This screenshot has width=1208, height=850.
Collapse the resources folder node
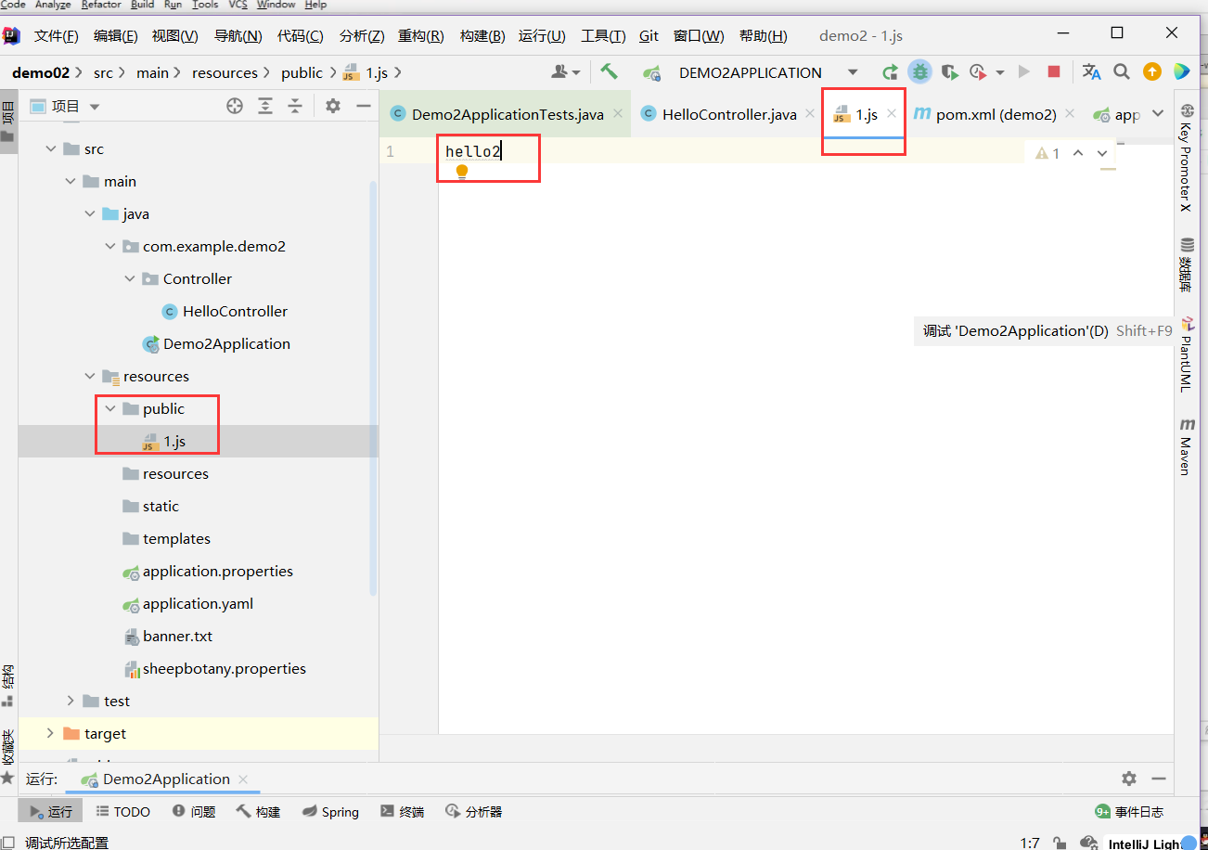90,376
